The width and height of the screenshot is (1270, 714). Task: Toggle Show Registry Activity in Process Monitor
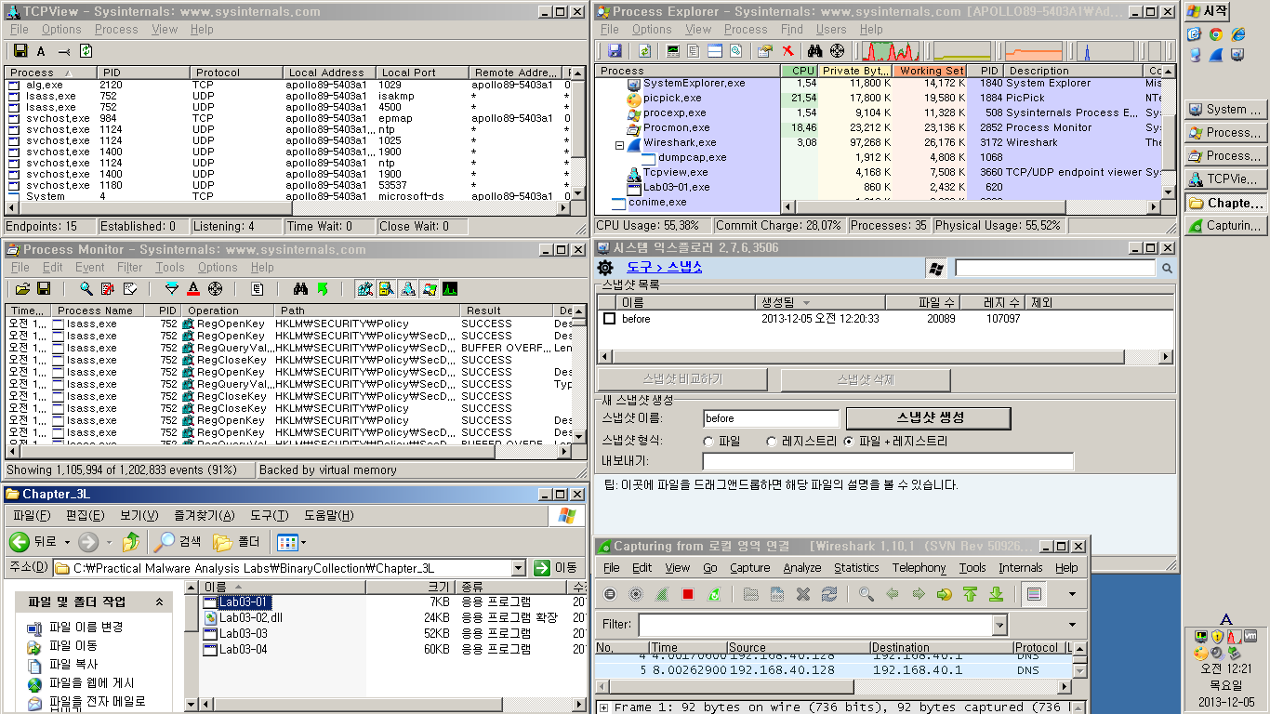364,289
